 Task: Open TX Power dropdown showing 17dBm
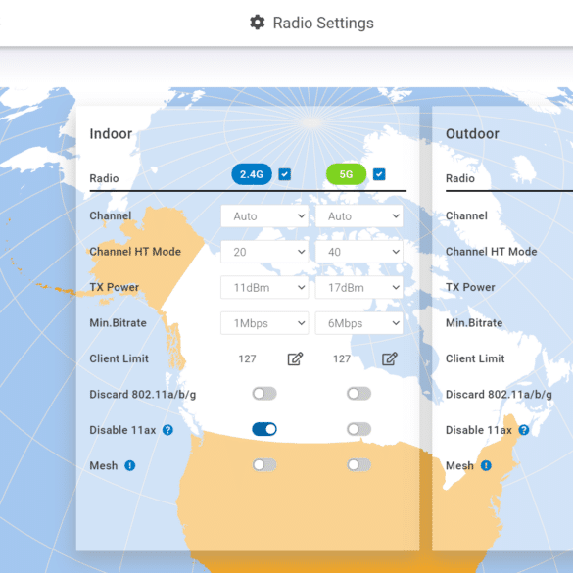tap(359, 288)
